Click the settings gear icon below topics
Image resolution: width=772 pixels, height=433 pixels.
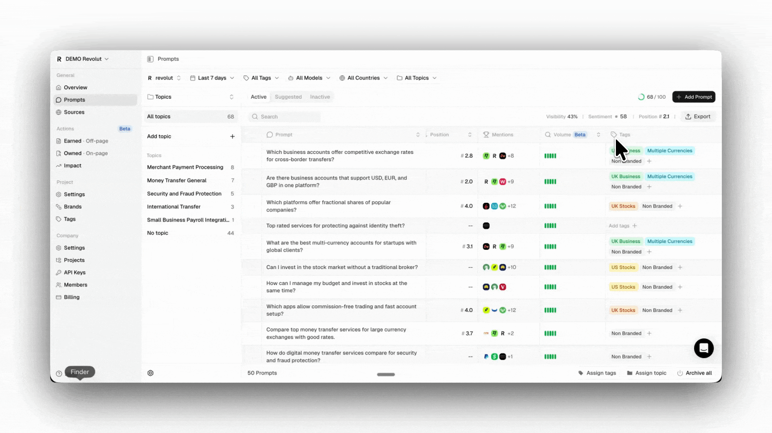(150, 373)
